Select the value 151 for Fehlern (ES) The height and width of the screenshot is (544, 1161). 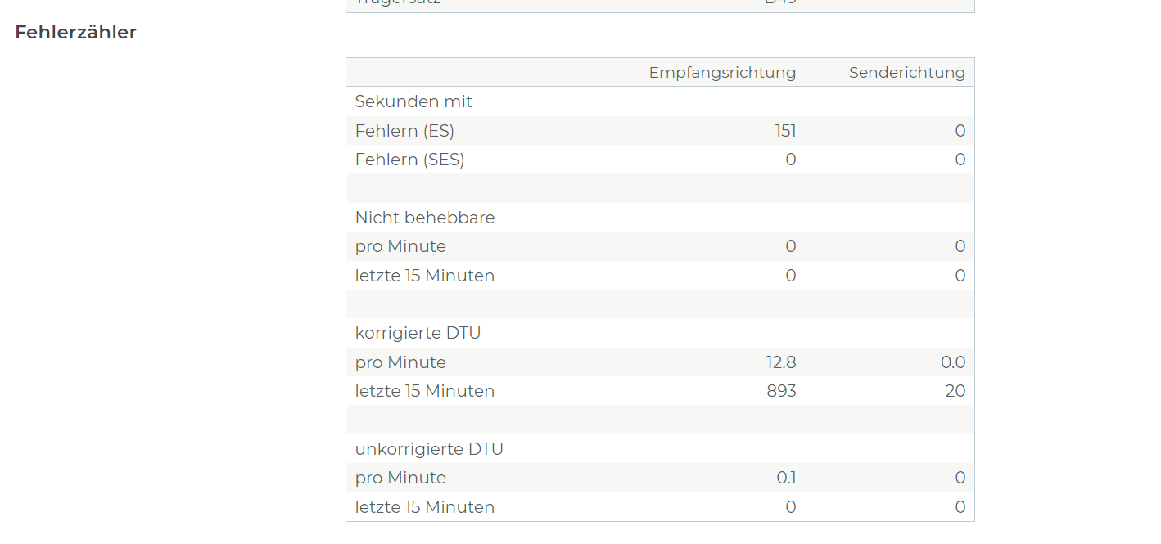785,131
